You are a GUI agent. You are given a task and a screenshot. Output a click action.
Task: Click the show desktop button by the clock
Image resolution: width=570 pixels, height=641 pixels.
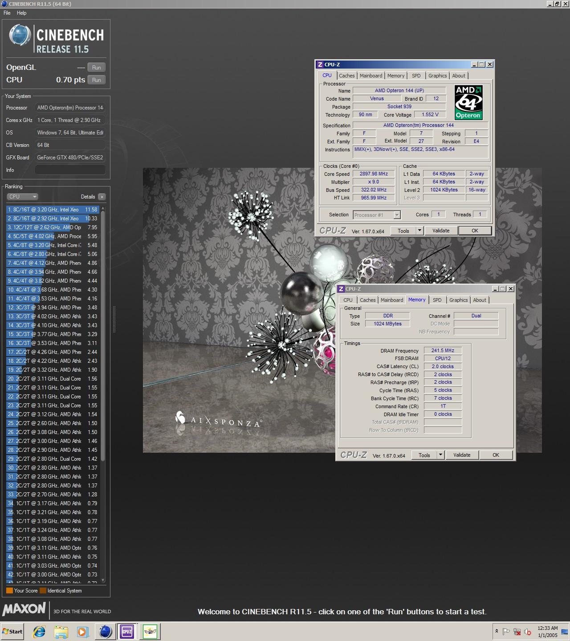pos(565,631)
